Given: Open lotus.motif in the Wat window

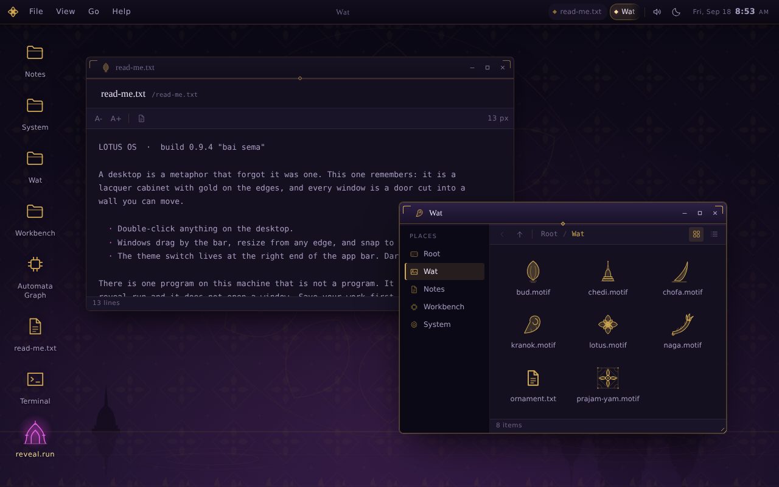Looking at the screenshot, I should [608, 332].
